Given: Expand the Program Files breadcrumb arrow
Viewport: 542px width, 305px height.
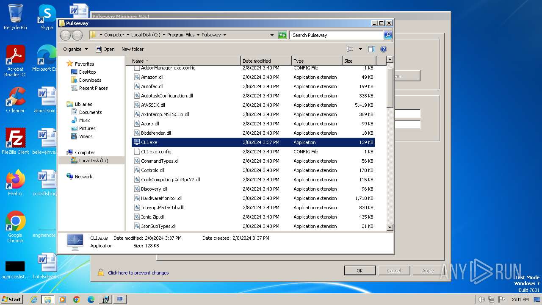Looking at the screenshot, I should (x=198, y=35).
